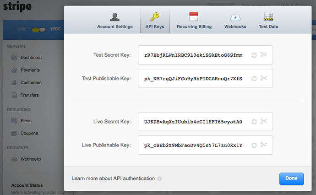Viewport: 316px width, 195px height.
Task: Click the sidebar Webhooks cloud icon
Action: [14, 159]
